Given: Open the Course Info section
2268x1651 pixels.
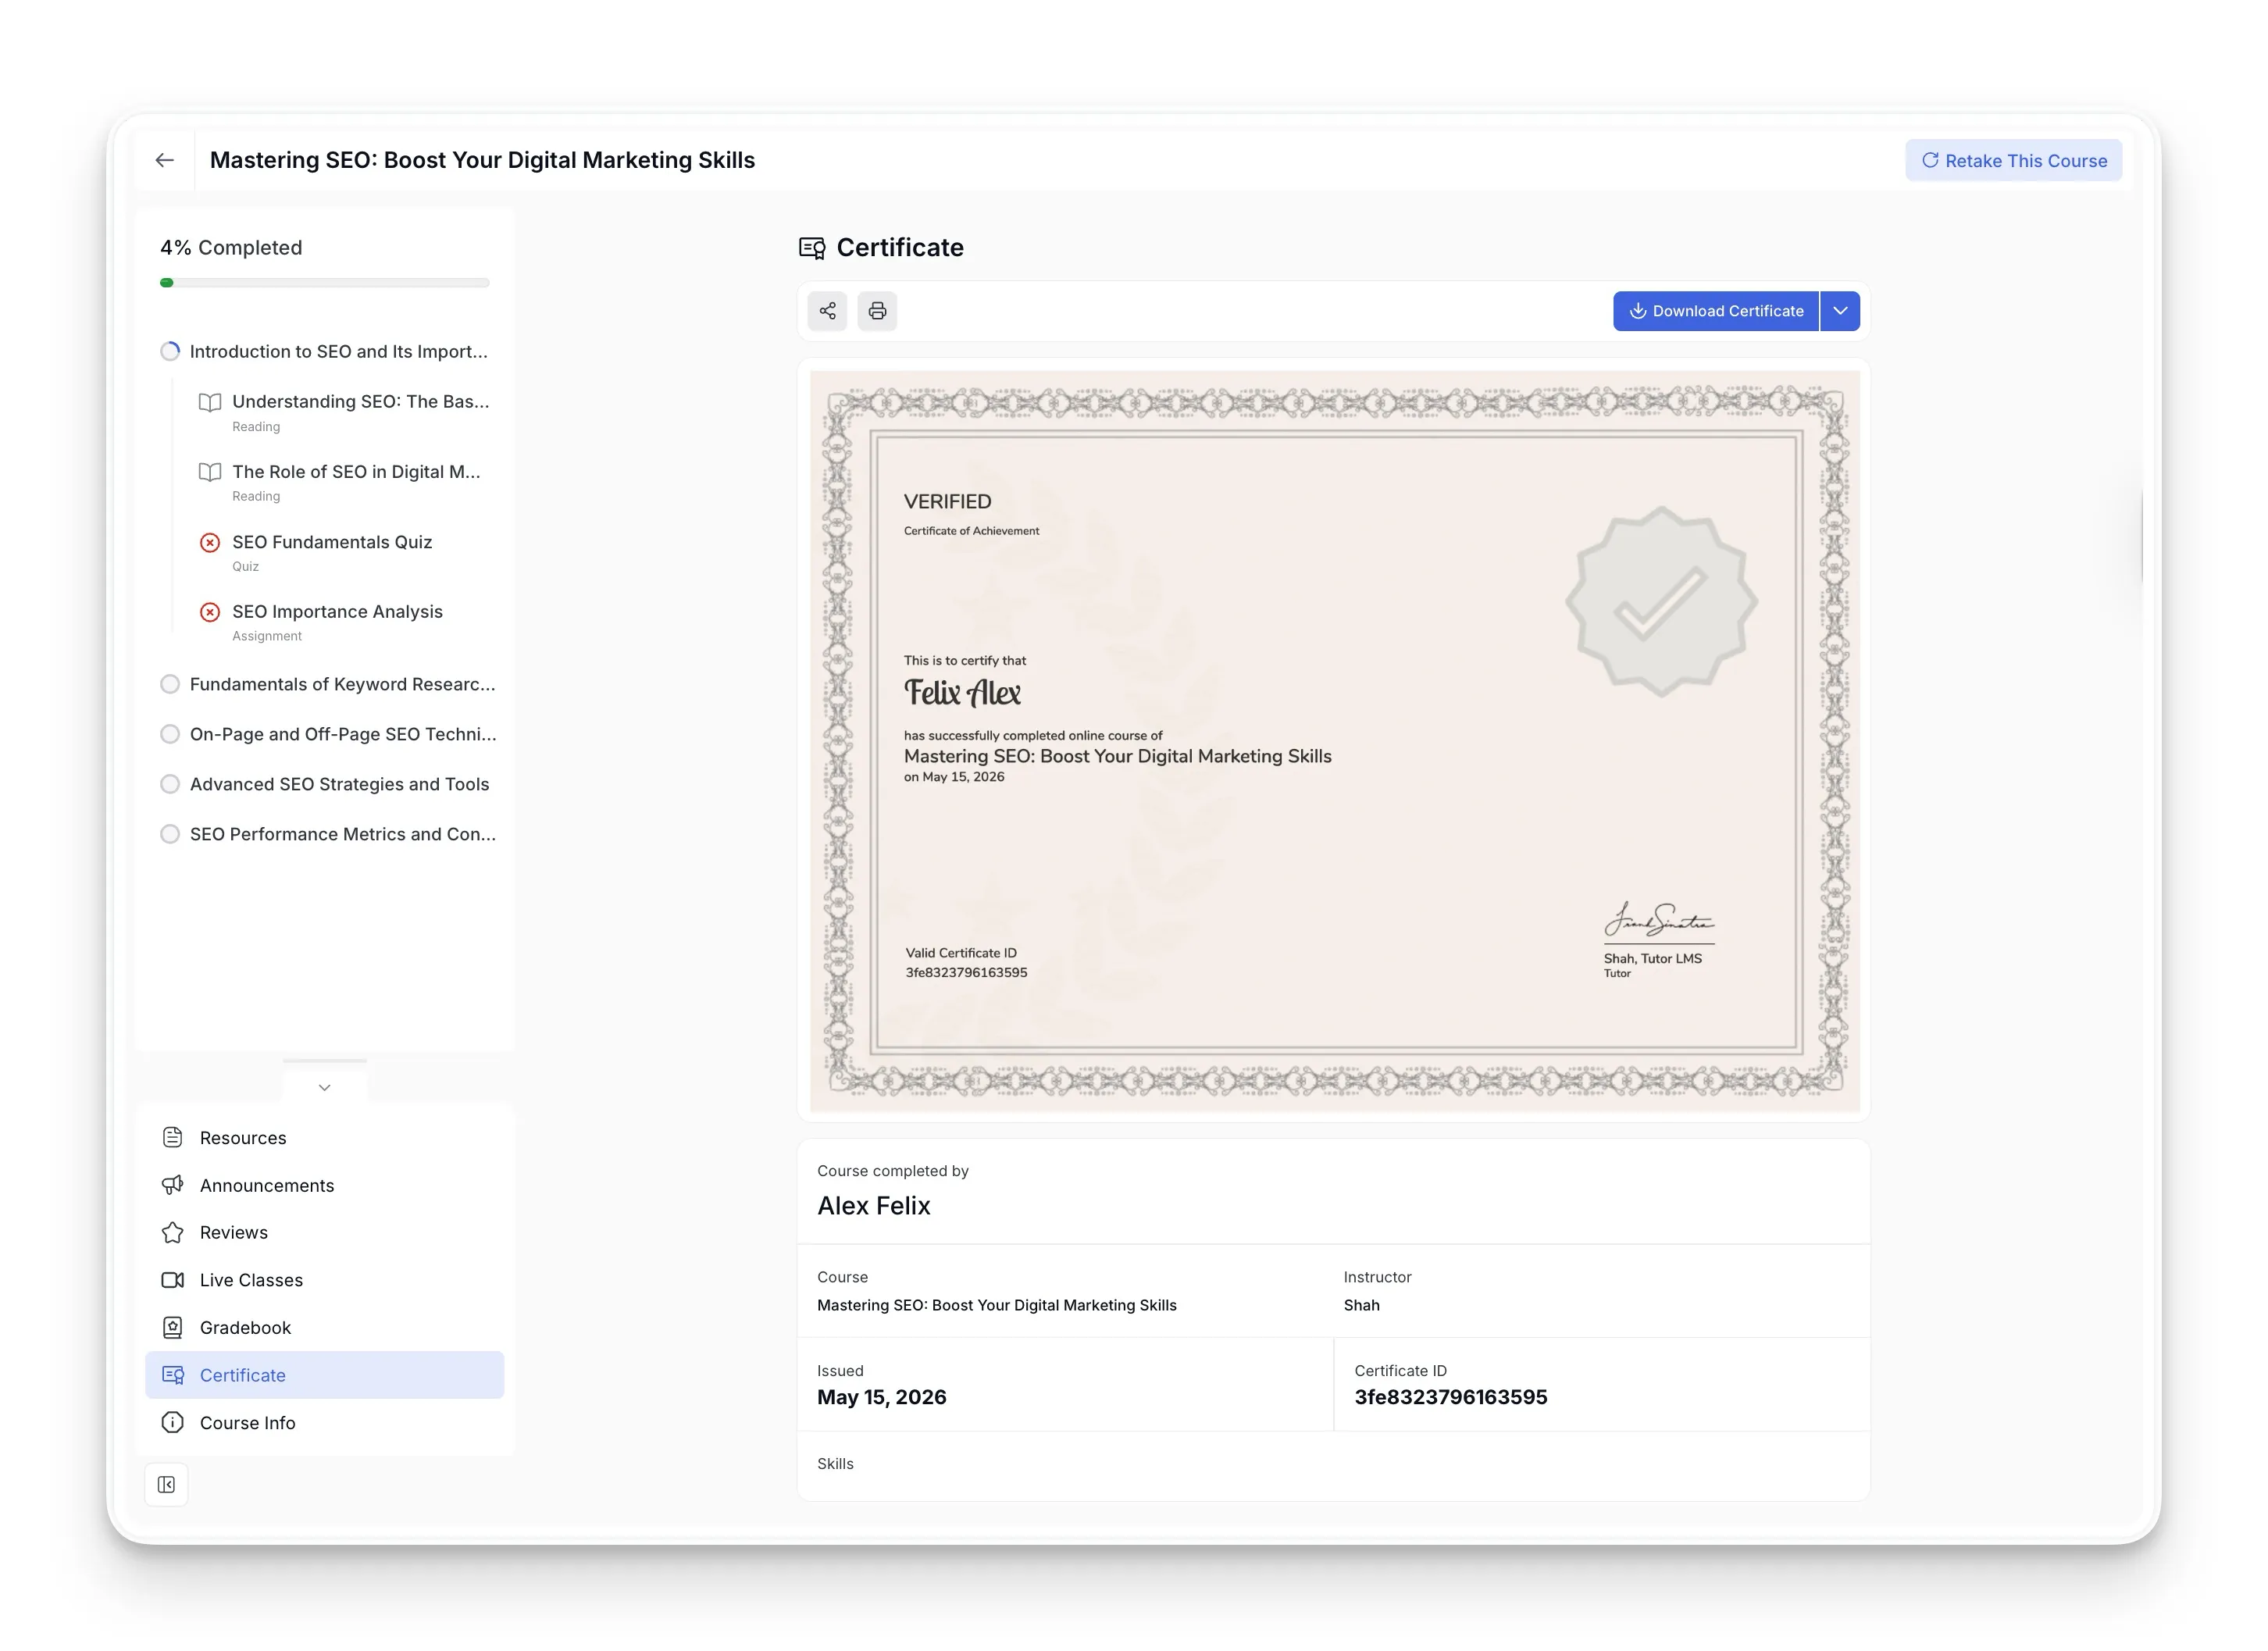Looking at the screenshot, I should (324, 1422).
